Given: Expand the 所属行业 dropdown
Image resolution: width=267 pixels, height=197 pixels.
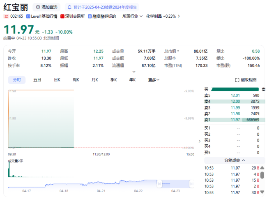Looking at the screenshot, I should pyautogui.click(x=141, y=16).
